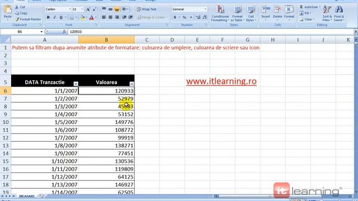This screenshot has width=358, height=201.
Task: Open the Name Box dropdown arrow
Action: click(x=41, y=32)
